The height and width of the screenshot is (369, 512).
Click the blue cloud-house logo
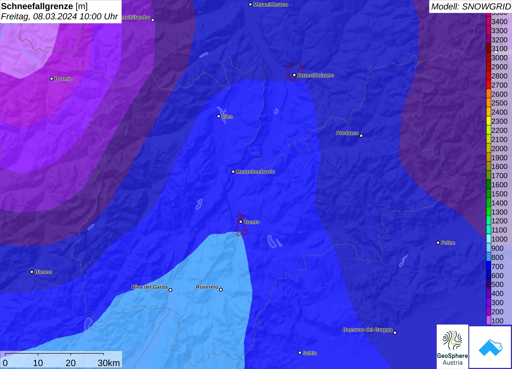[490, 347]
